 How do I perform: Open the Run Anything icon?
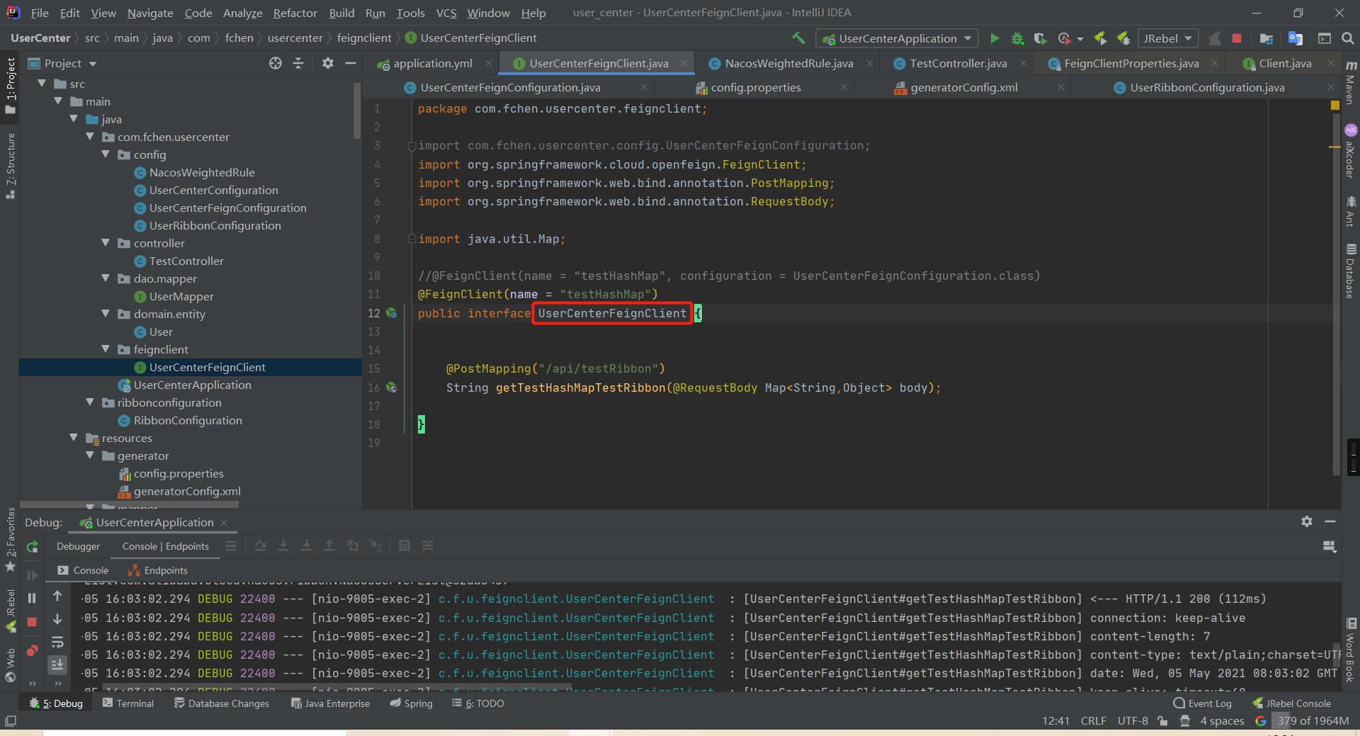[x=1325, y=38]
